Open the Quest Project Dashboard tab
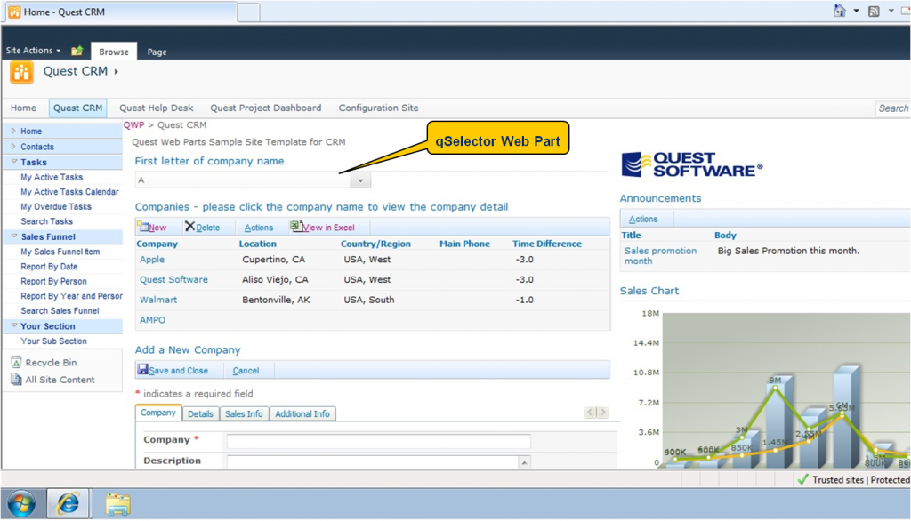The width and height of the screenshot is (911, 521). coord(265,108)
